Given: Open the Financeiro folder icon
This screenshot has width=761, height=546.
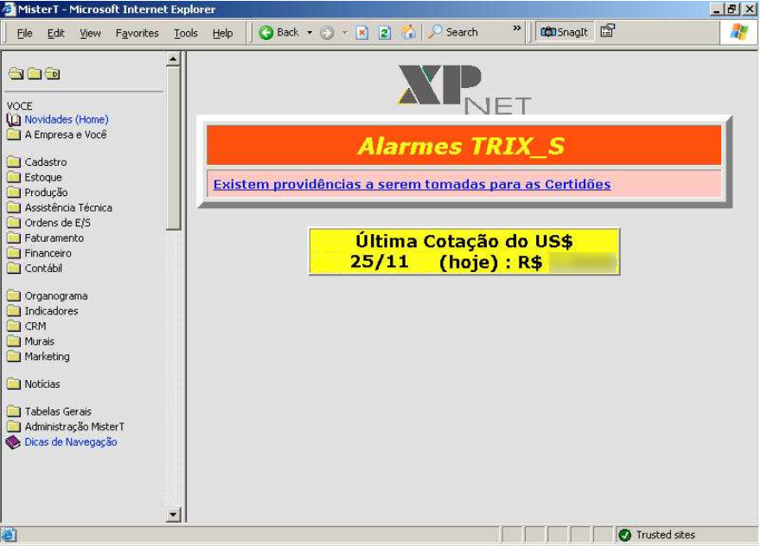Looking at the screenshot, I should coord(16,253).
